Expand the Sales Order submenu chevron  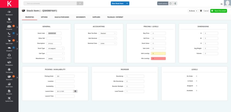pos(17,41)
